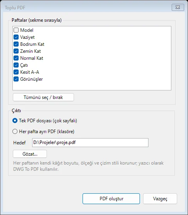This screenshot has width=188, height=215.
Task: Click the Paftalar (sekme sırasıyla) group title
Action: click(36, 20)
